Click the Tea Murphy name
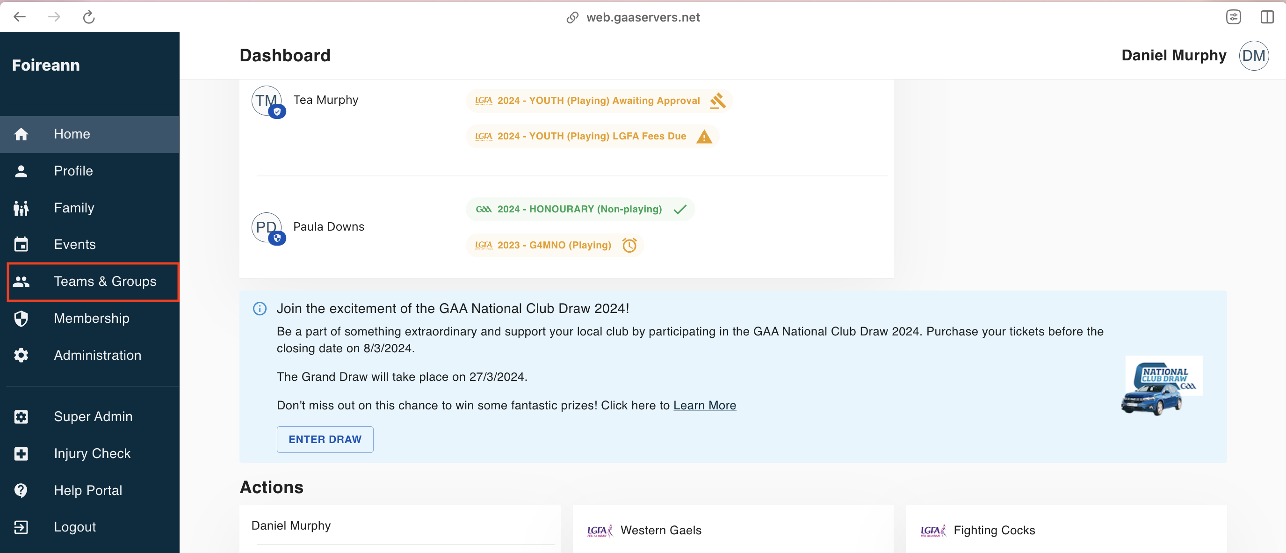 tap(325, 100)
